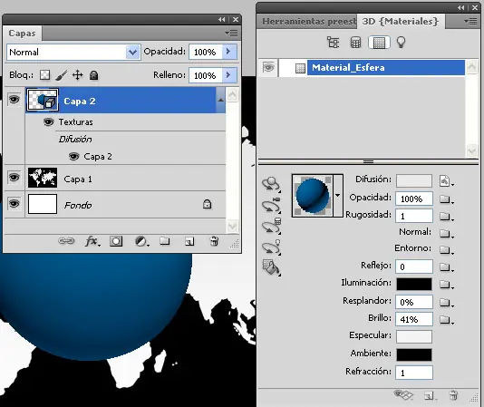Screen dimensions: 484x407
Task: Lock transparent pixels
Action: 45,75
